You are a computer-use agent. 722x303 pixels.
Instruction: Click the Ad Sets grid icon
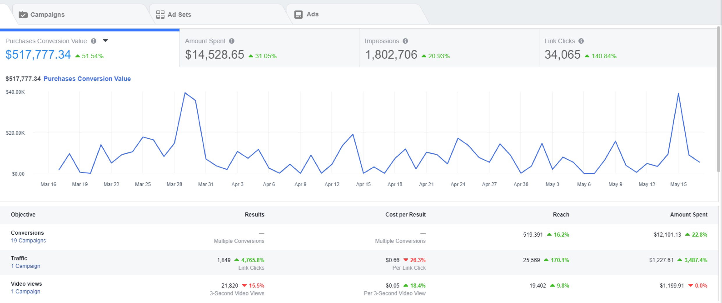(160, 15)
